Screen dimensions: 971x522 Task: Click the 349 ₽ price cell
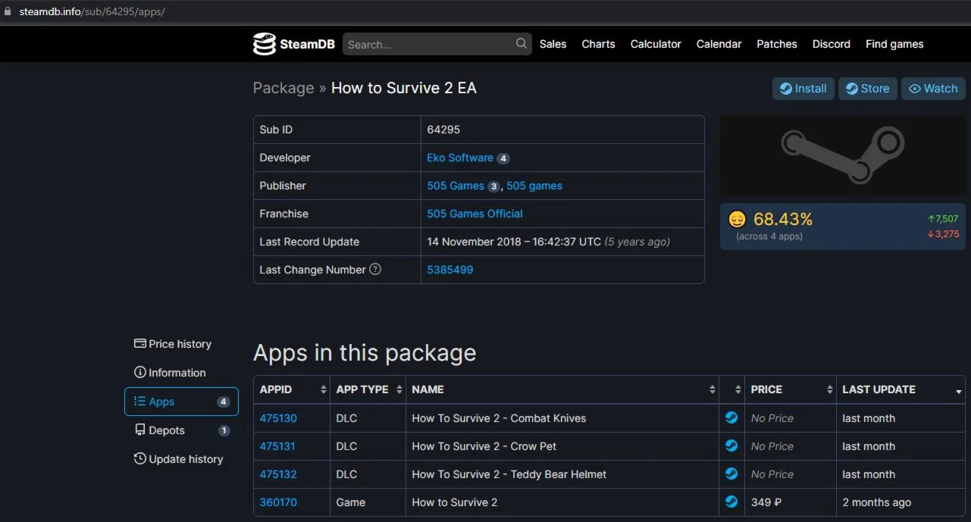[x=791, y=502]
